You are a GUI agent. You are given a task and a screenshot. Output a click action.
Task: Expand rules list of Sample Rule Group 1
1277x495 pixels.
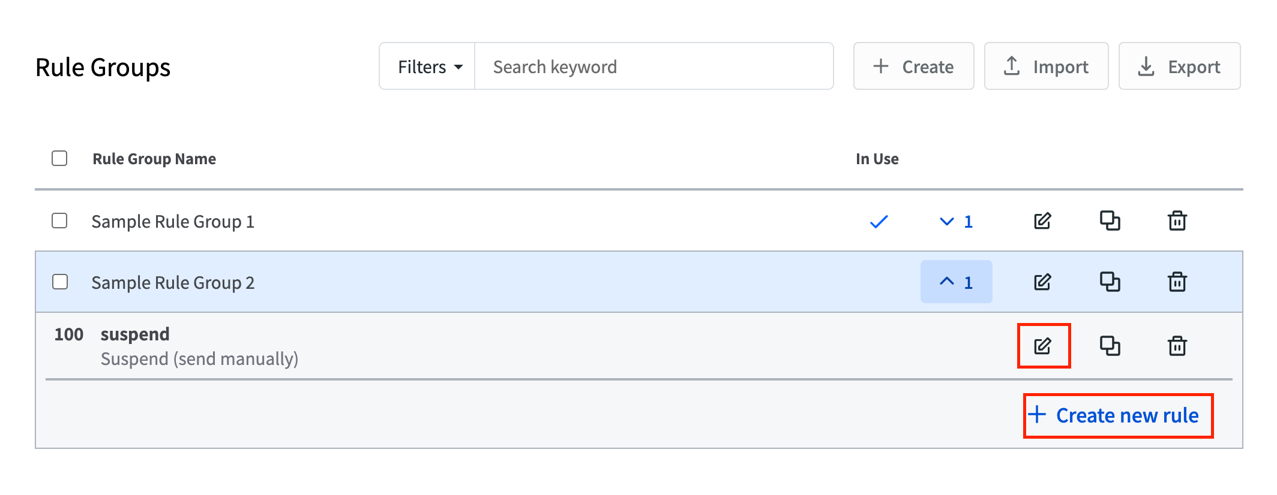(956, 221)
